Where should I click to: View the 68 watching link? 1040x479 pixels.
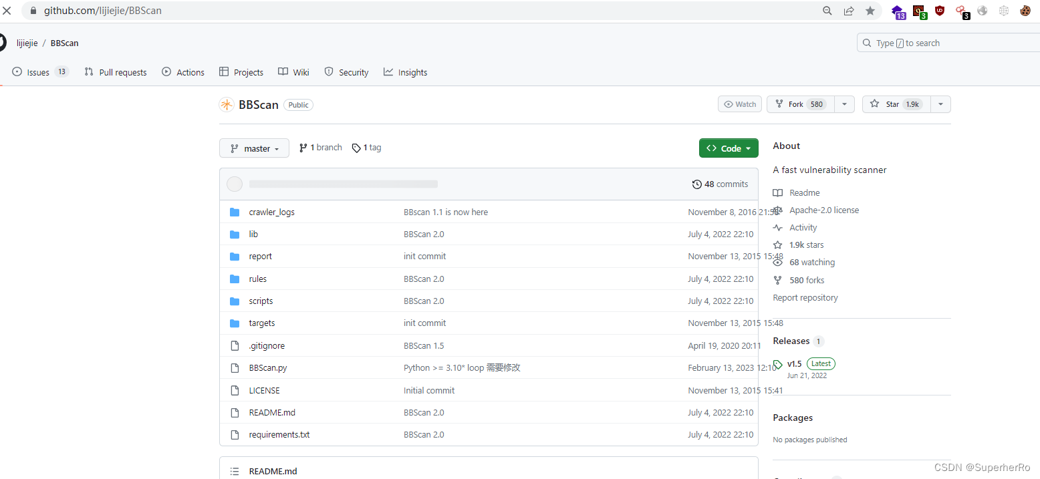pos(803,263)
